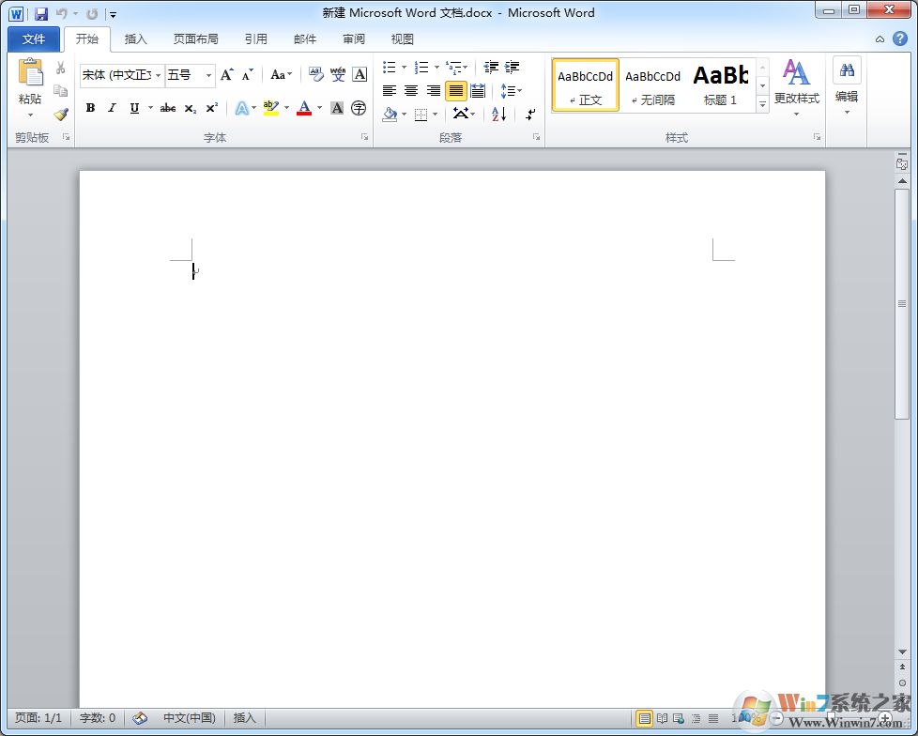
Task: Apply superscript formatting
Action: click(x=210, y=108)
